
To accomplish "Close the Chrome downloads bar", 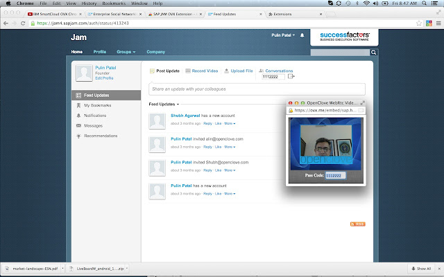I will (x=439, y=269).
